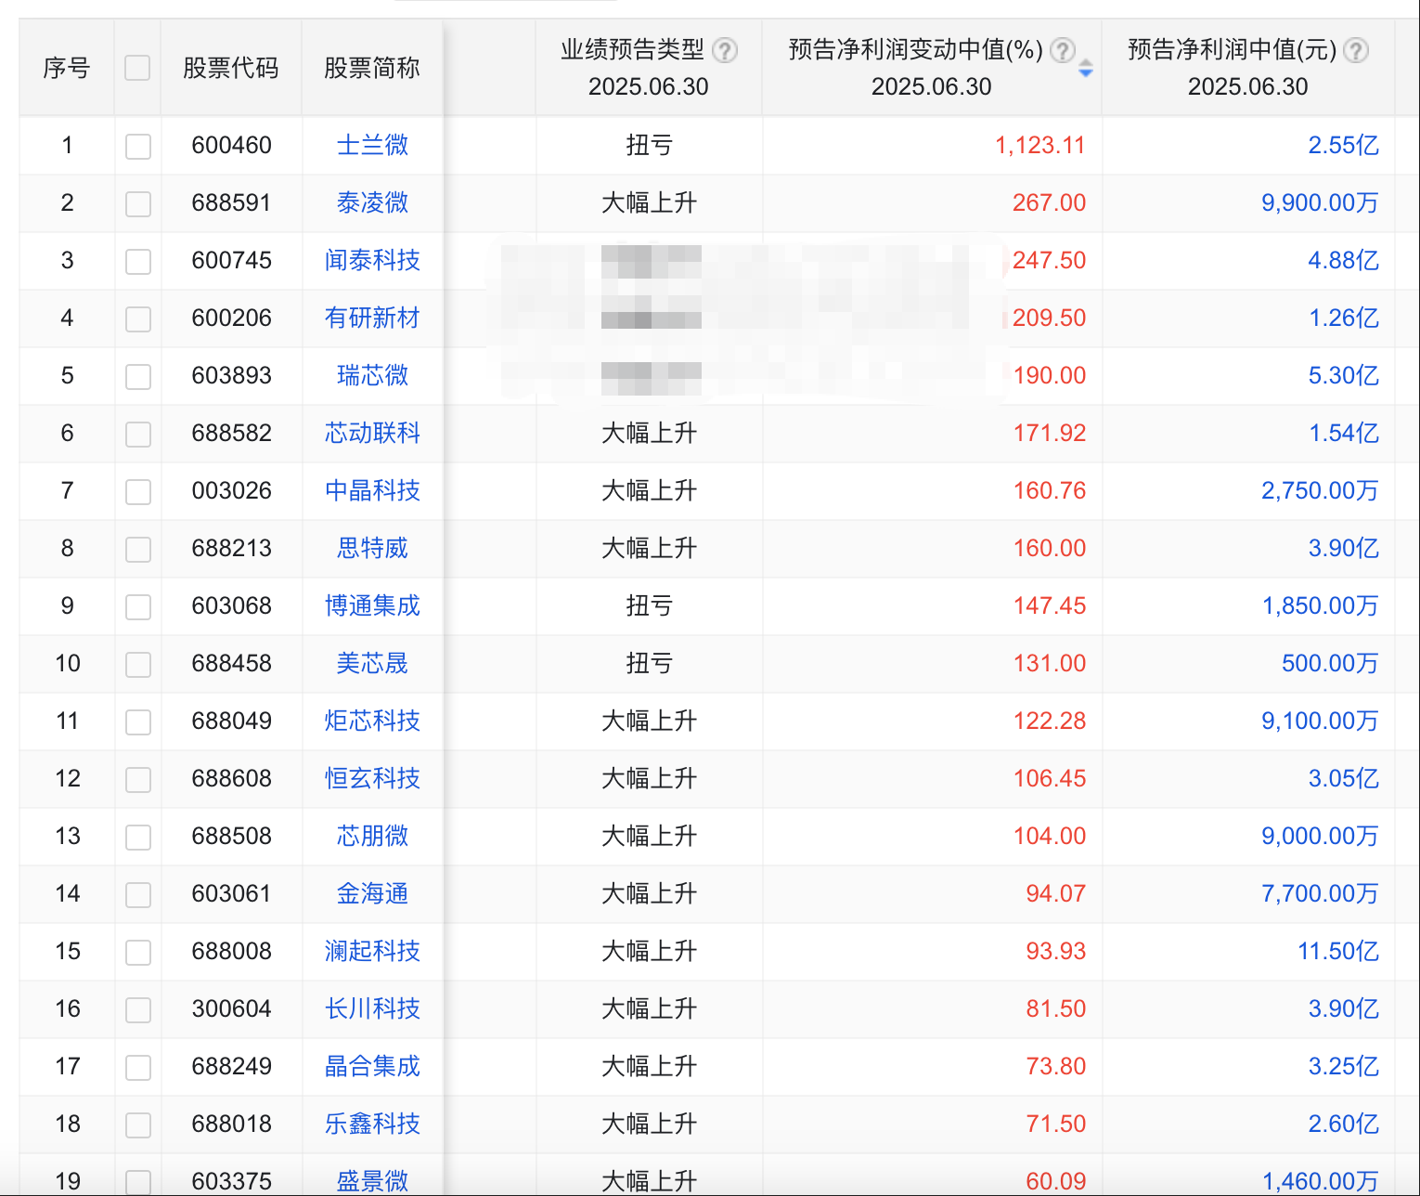Image resolution: width=1420 pixels, height=1196 pixels.
Task: Select the 恒玄科技 row checkbox
Action: [138, 779]
